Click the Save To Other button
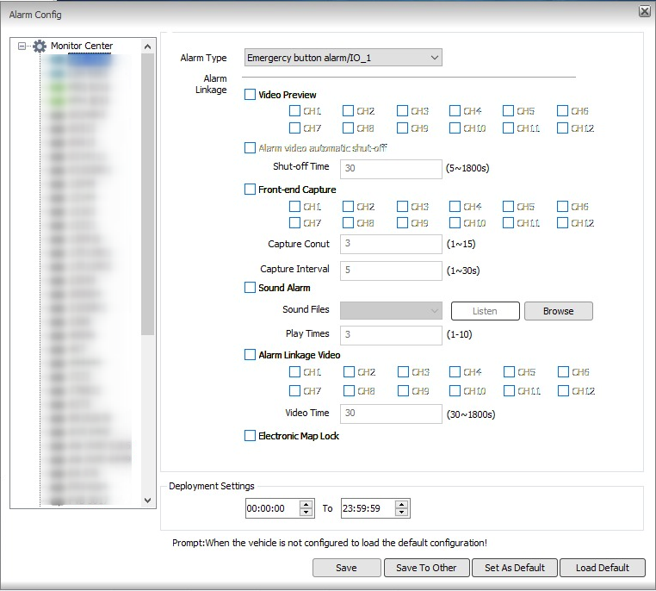656x591 pixels. point(426,568)
